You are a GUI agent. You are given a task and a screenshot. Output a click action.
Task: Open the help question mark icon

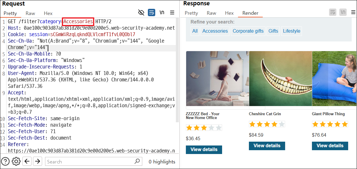point(5,161)
